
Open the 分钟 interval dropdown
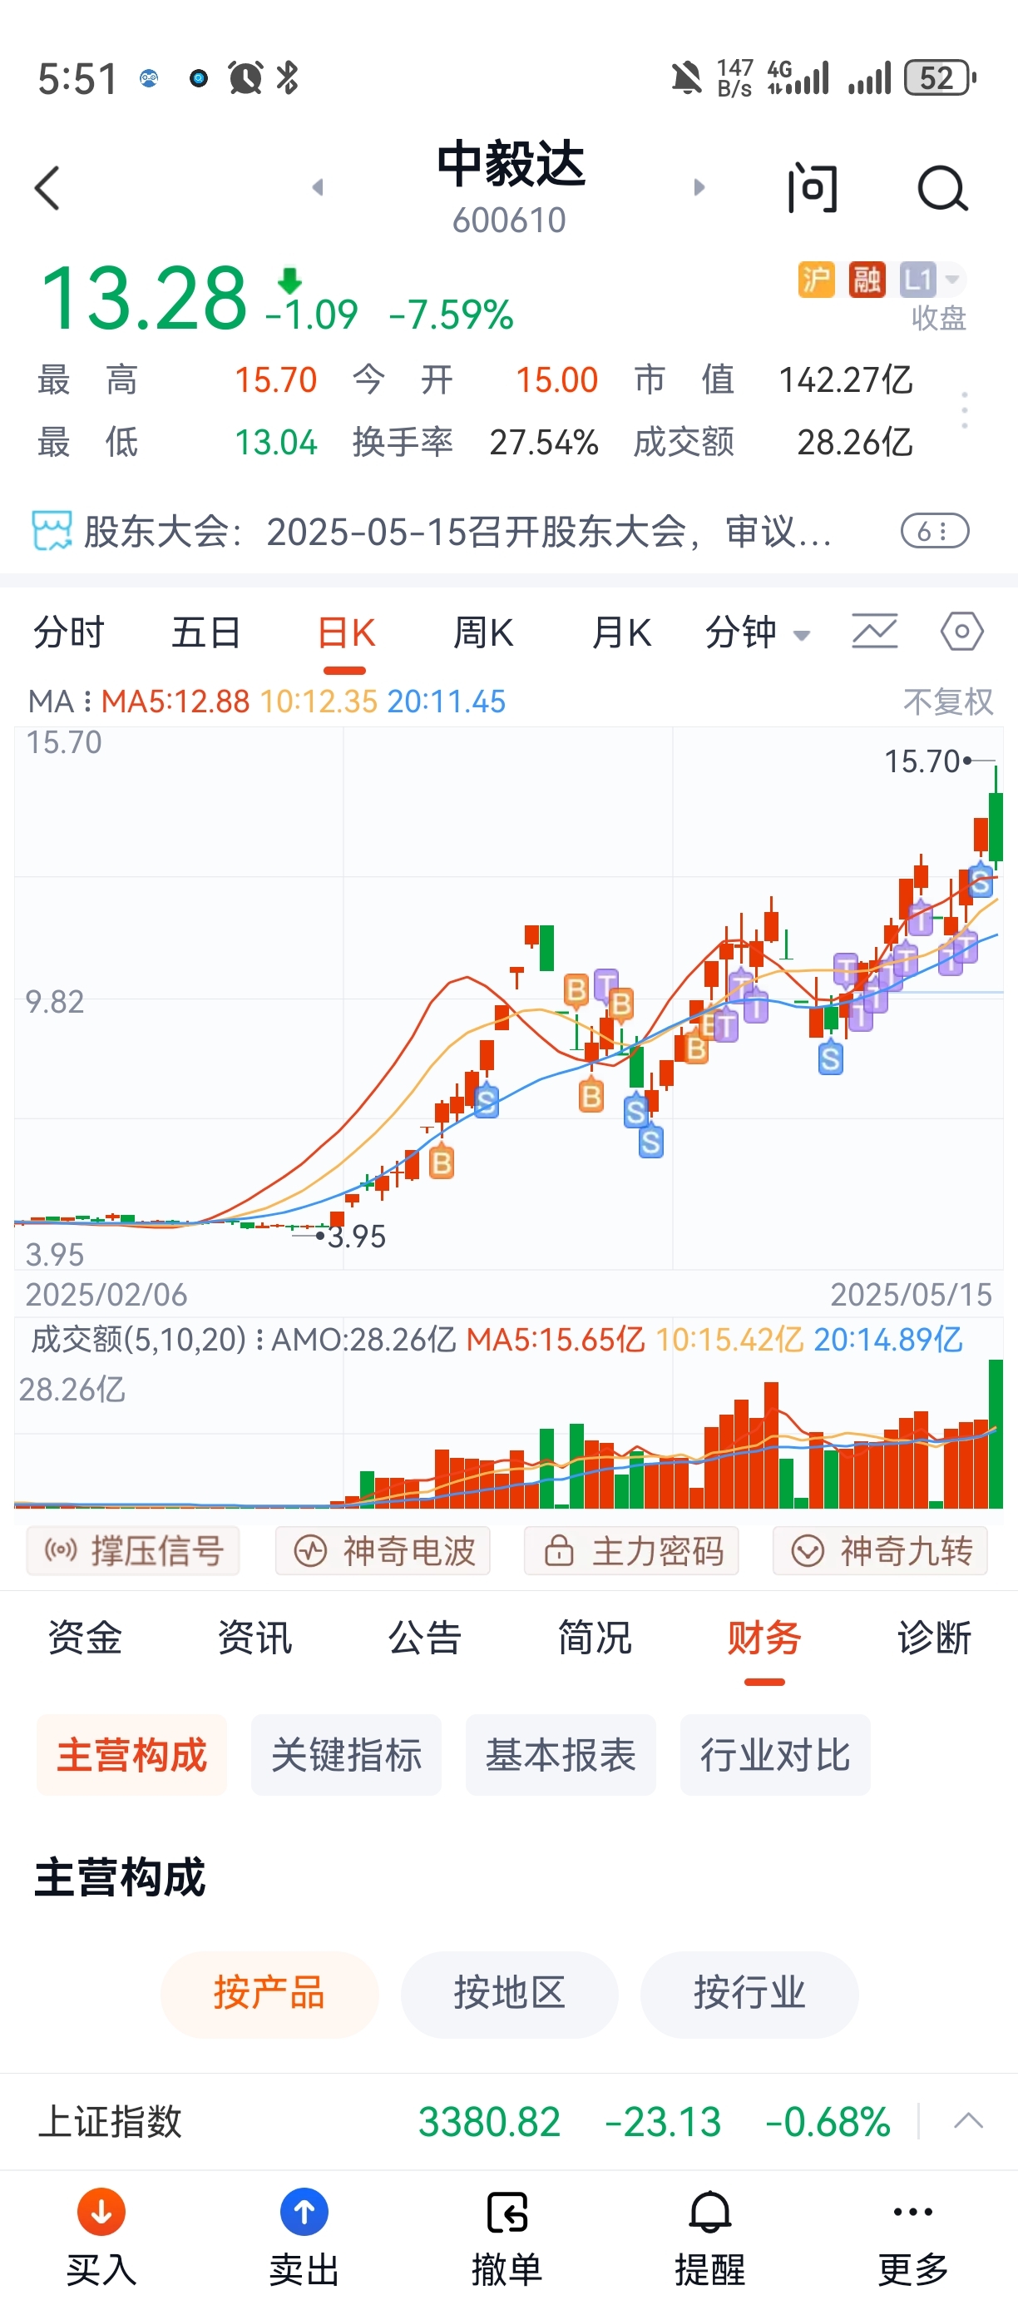coord(757,633)
